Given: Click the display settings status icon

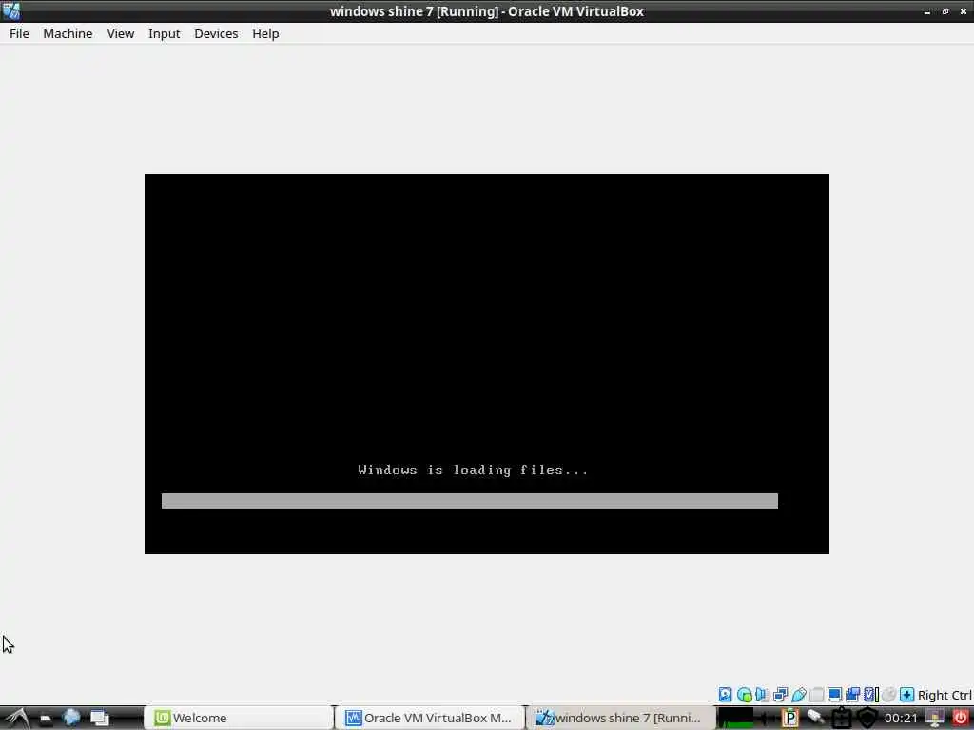Looking at the screenshot, I should (835, 695).
